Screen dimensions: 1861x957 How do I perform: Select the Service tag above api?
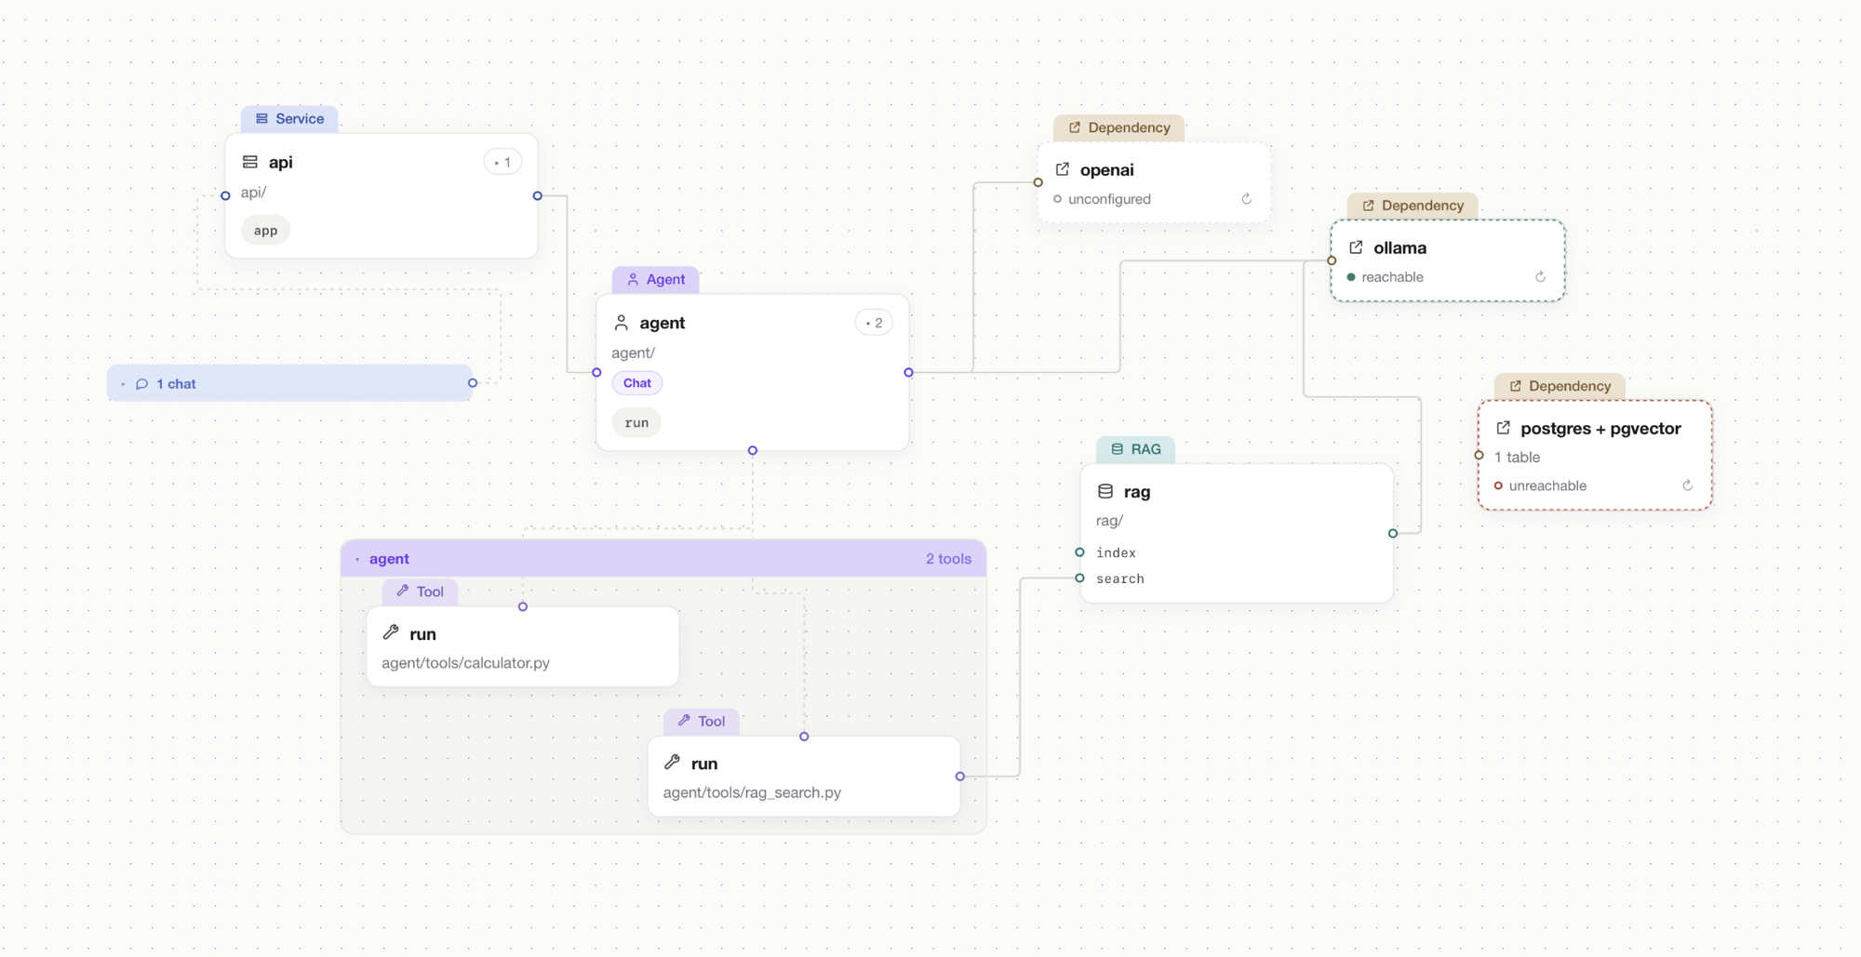289,119
